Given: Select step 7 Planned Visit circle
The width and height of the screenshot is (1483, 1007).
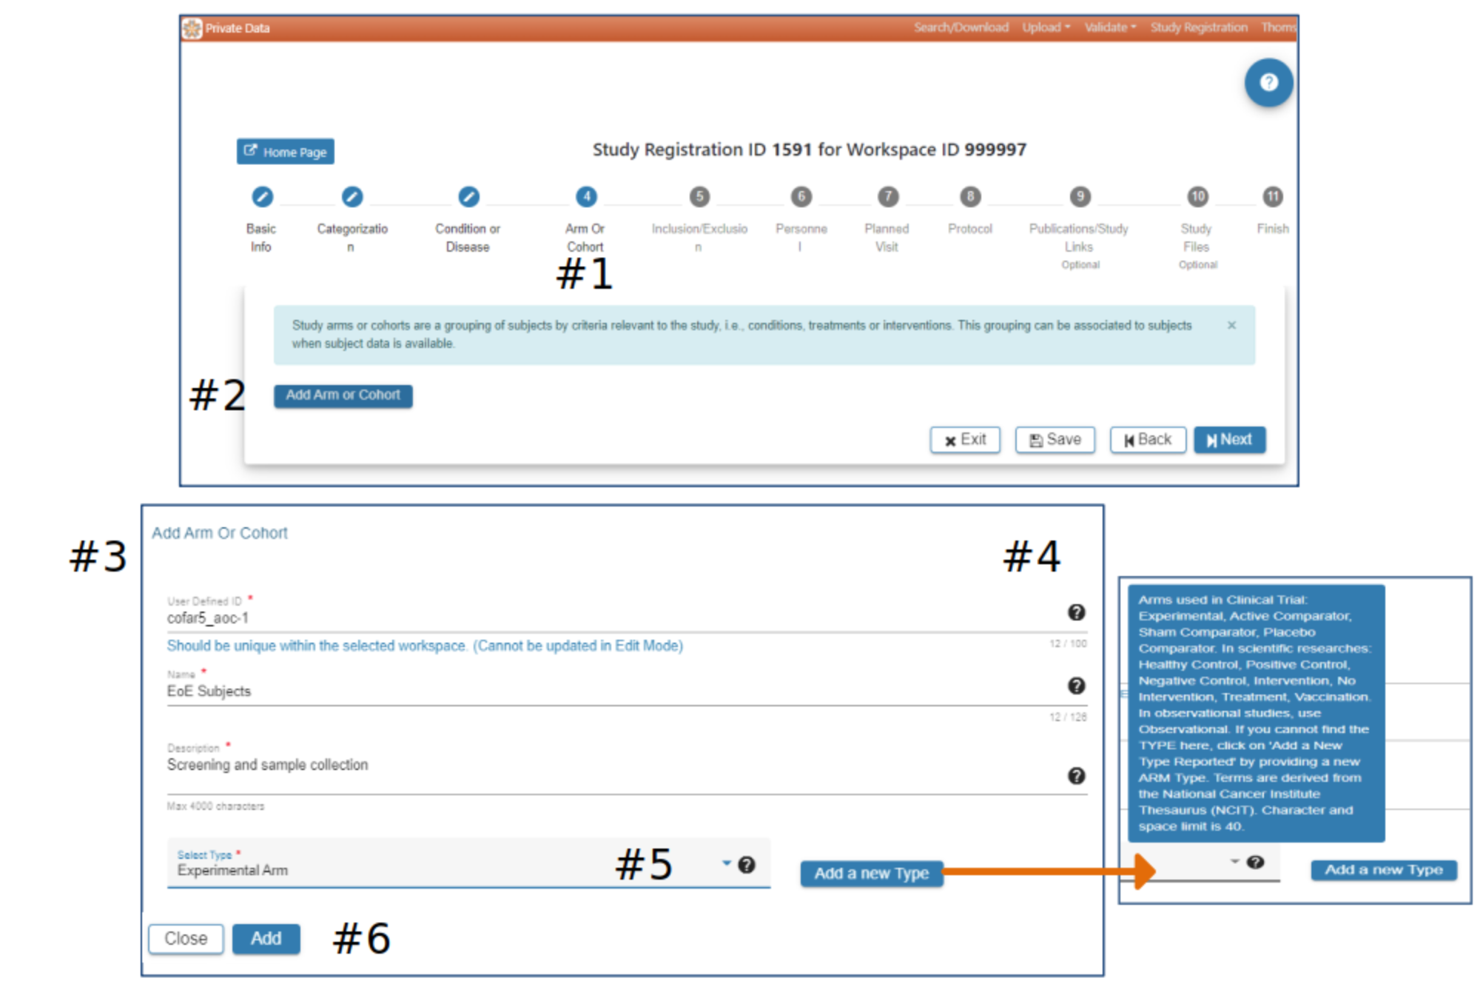Looking at the screenshot, I should (x=888, y=196).
